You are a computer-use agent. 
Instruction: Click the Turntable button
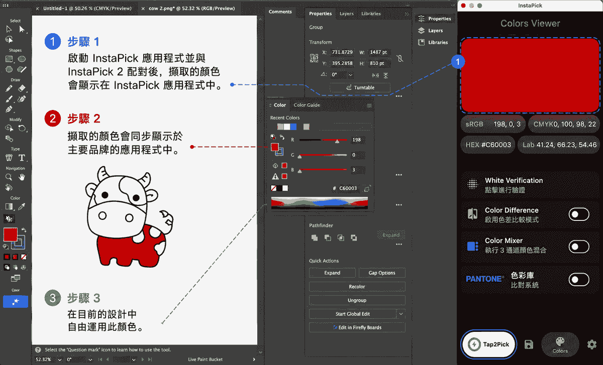point(360,87)
